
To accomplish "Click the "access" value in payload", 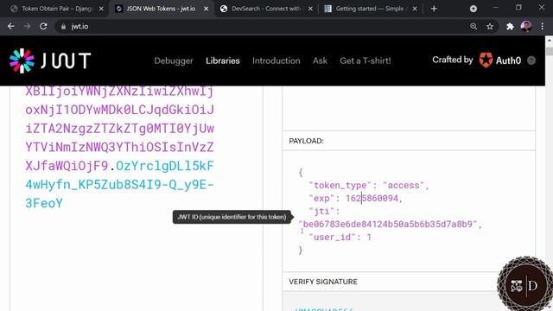I will point(404,185).
